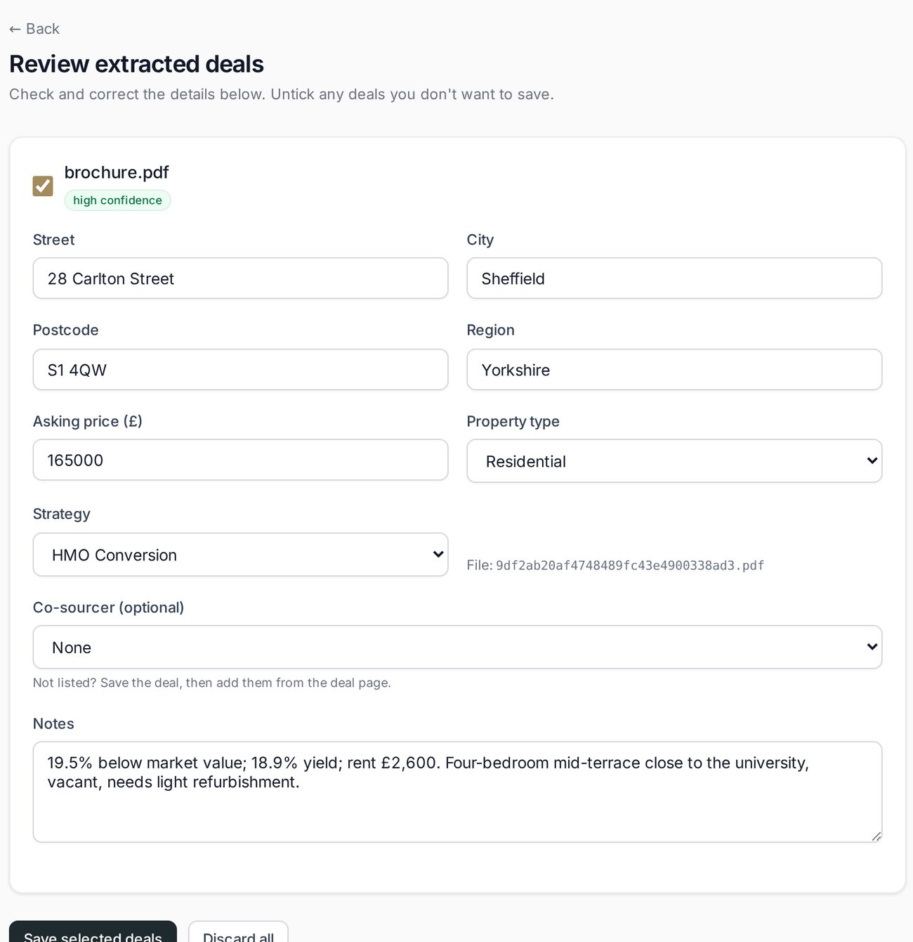Click the 'Not listed? Save the deal' hint text
The height and width of the screenshot is (942, 913).
[x=212, y=683]
